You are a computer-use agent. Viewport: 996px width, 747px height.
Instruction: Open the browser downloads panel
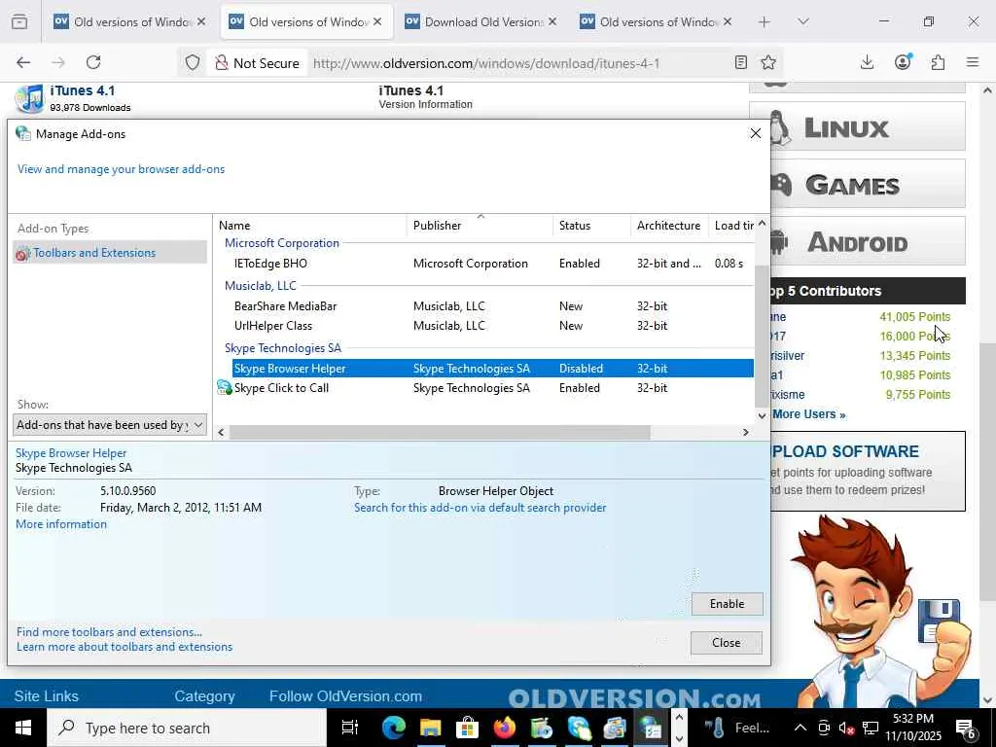click(x=867, y=62)
